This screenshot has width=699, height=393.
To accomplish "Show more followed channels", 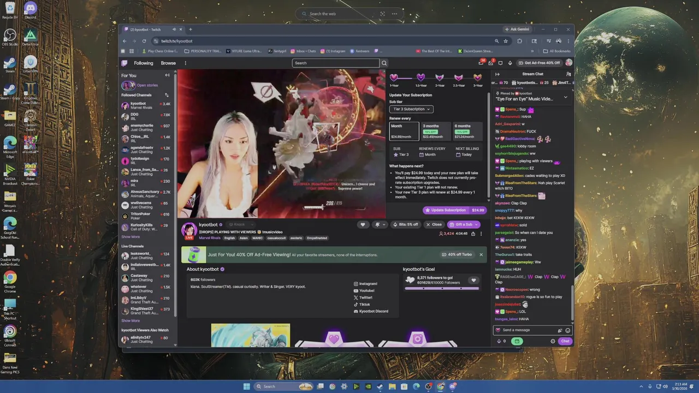I will tap(131, 237).
